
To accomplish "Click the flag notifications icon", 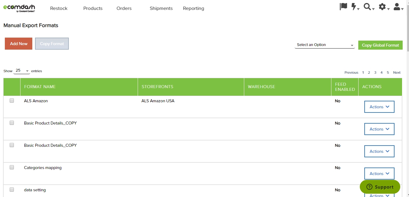I will pyautogui.click(x=343, y=7).
